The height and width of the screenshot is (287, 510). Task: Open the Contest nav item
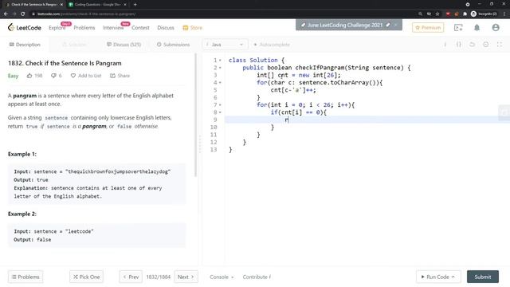[x=140, y=28]
